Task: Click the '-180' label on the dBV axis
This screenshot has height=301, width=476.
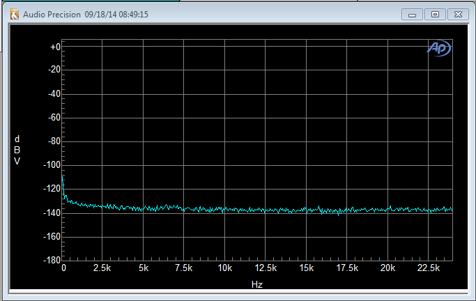Action: 52,260
